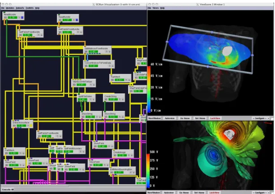This screenshot has height=194, width=275.
Task: Click the ExtractIsosurface green progress bar
Action: point(21,126)
